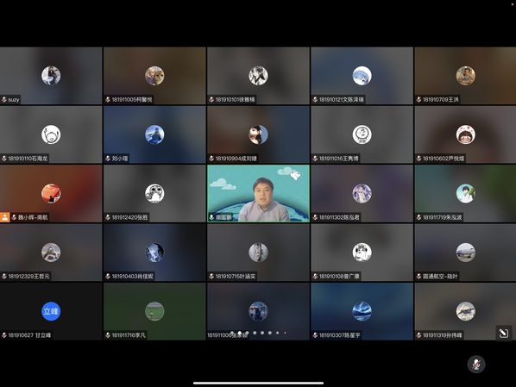516x387 pixels.
Task: Click the view switch icon on last tile
Action: click(x=504, y=334)
